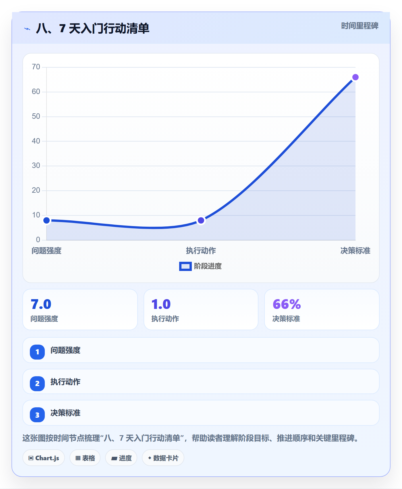Screen dimensions: 402x489
Task: Click the blue number 1 badge
Action: 37,352
